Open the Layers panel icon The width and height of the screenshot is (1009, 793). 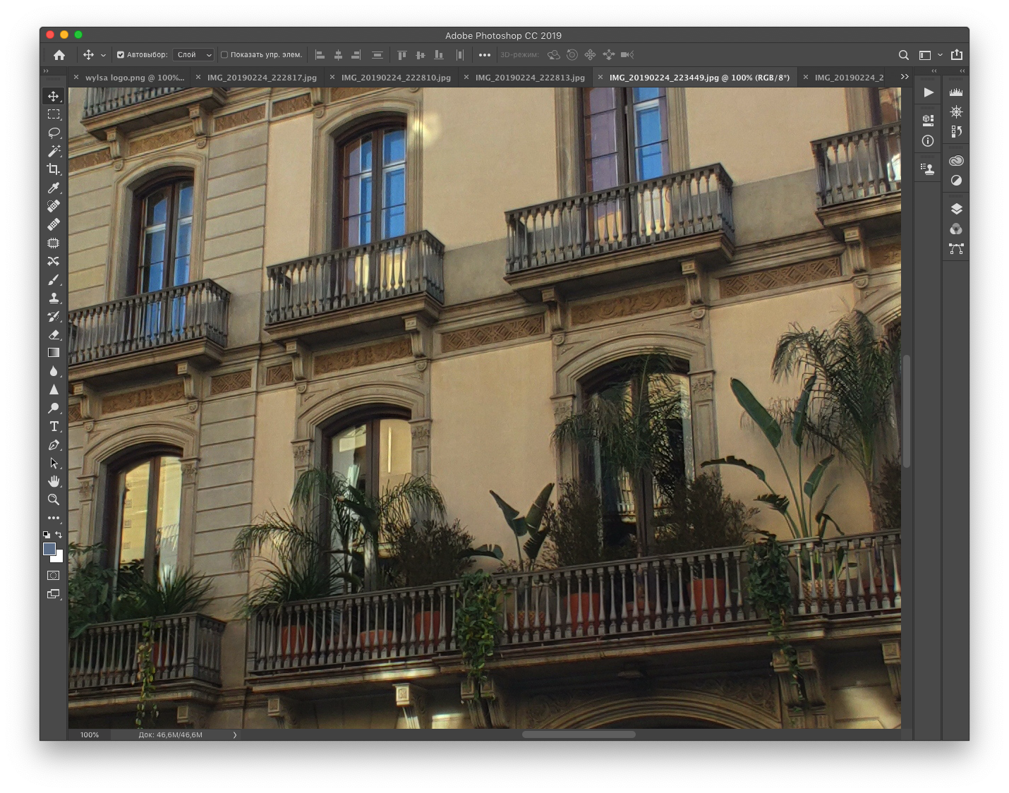point(956,209)
